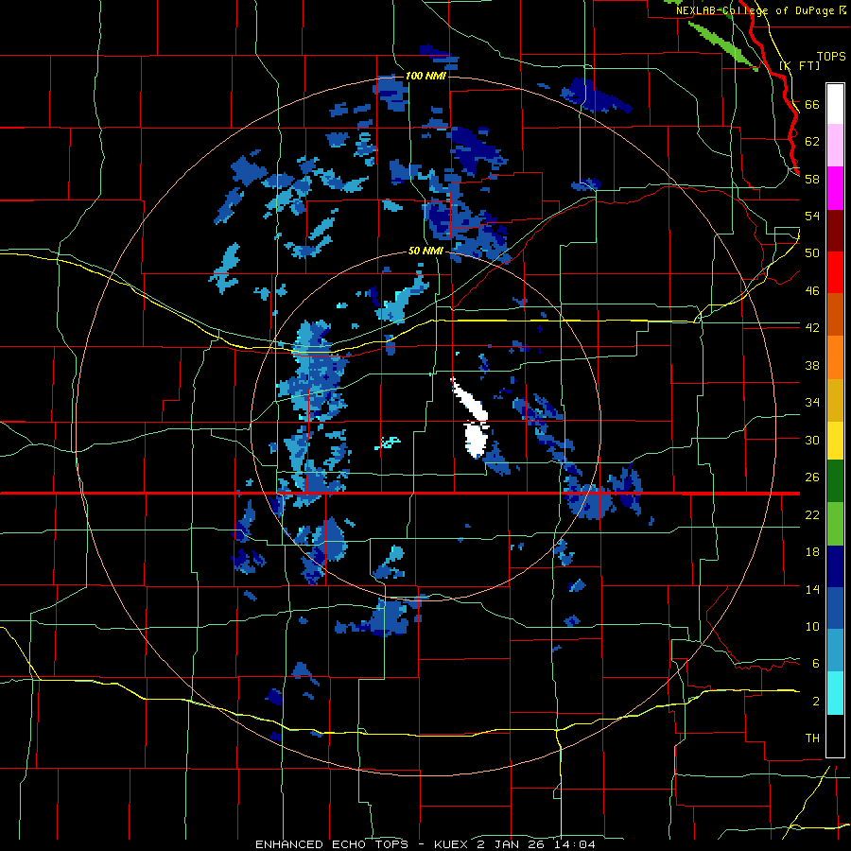Click the ENHANCED ECHO TOPS KUEX caption
851x851 pixels.
click(x=425, y=844)
